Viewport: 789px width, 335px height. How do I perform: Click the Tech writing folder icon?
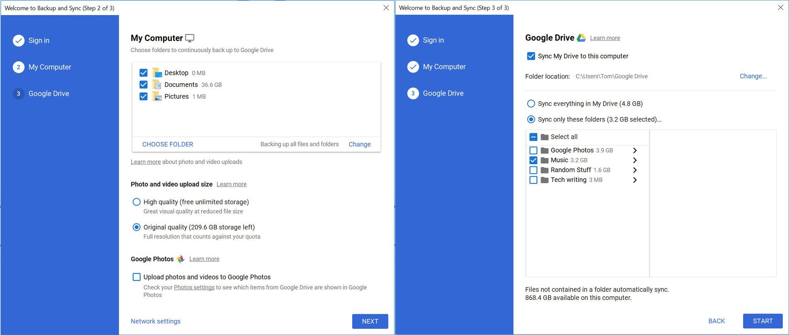click(x=544, y=180)
